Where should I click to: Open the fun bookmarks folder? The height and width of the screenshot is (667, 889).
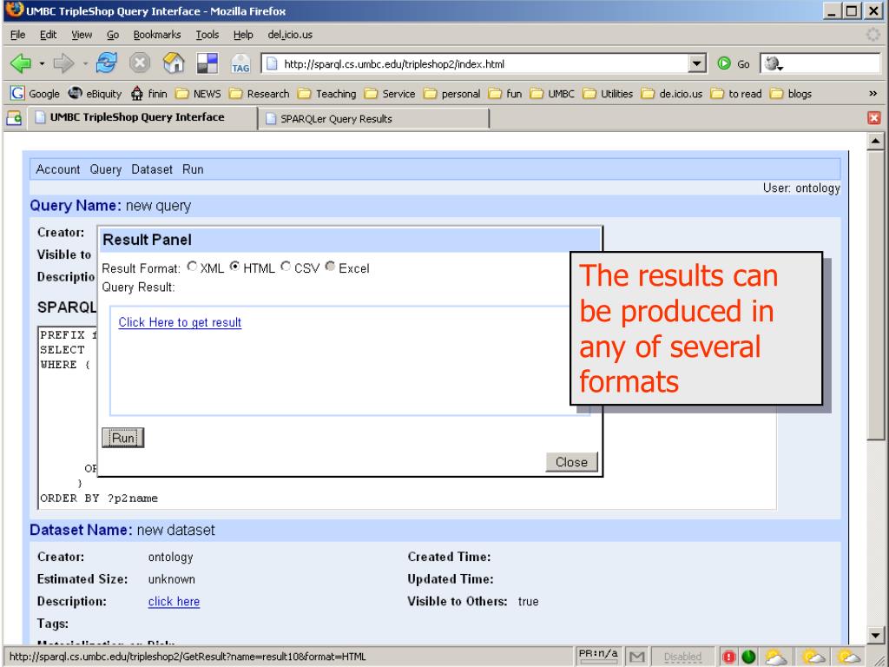[x=506, y=94]
